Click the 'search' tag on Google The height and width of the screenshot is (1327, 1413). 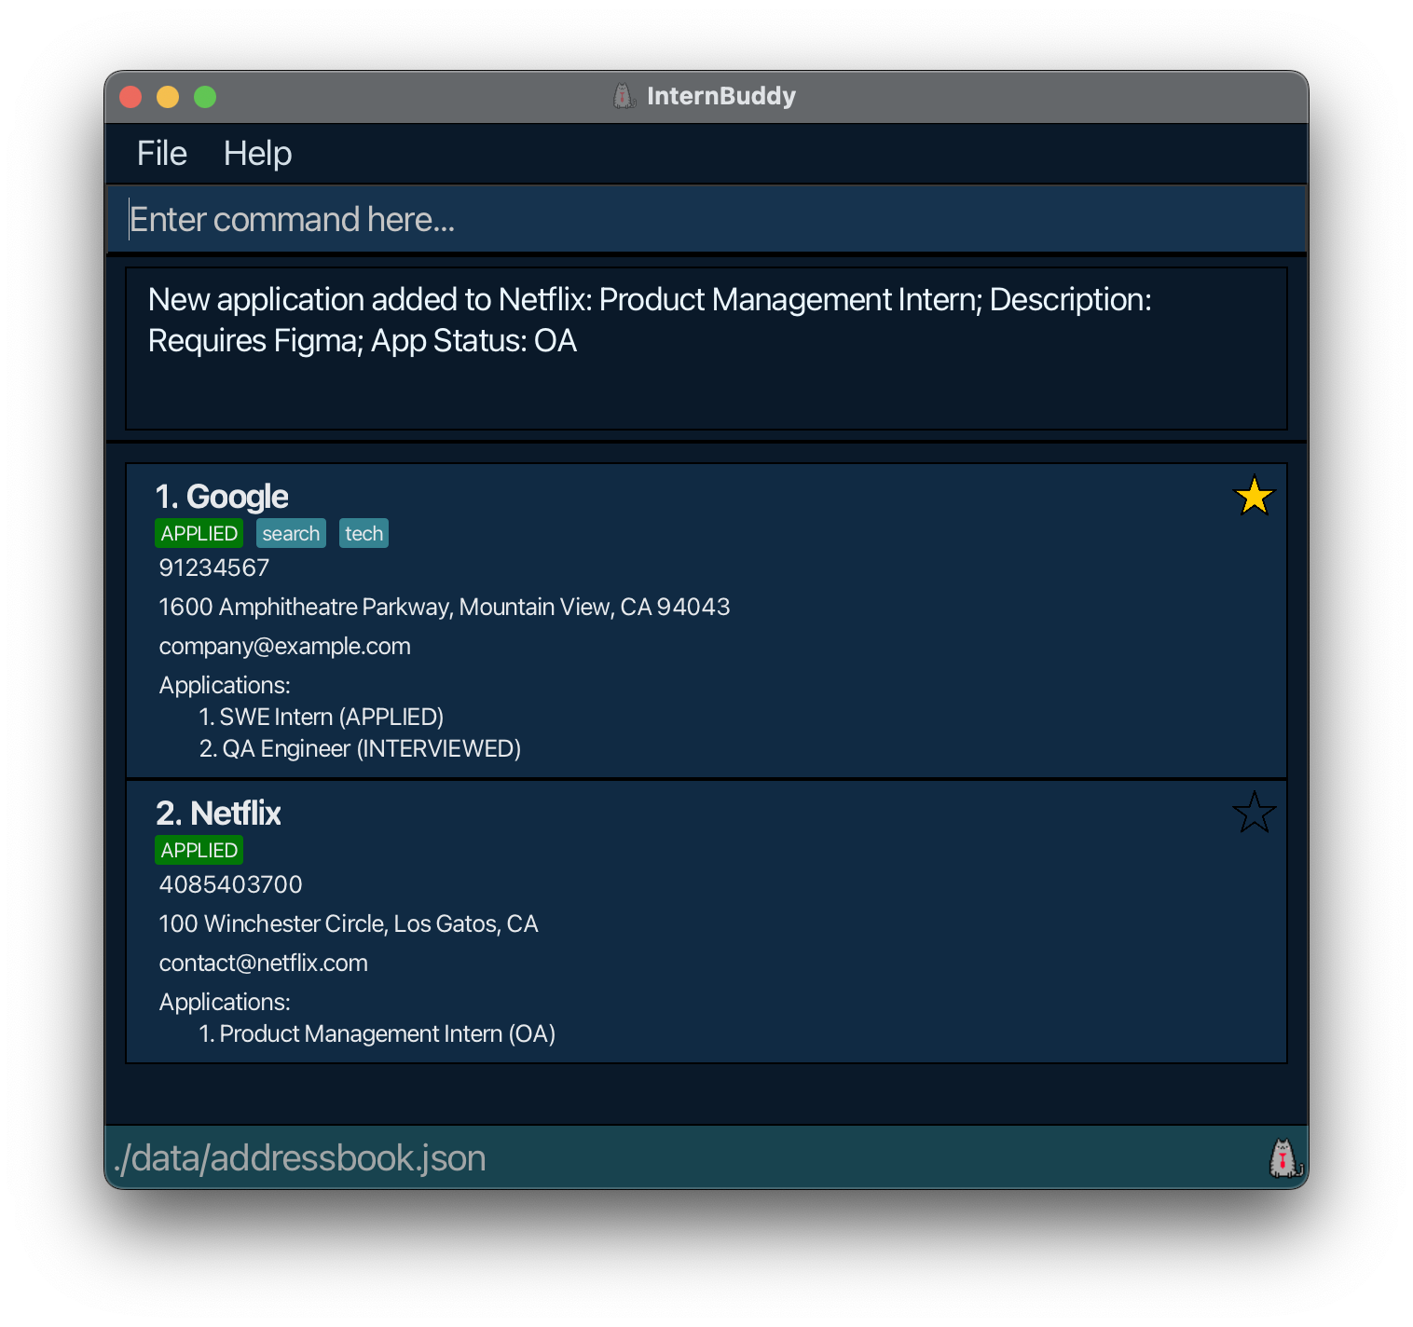point(291,533)
